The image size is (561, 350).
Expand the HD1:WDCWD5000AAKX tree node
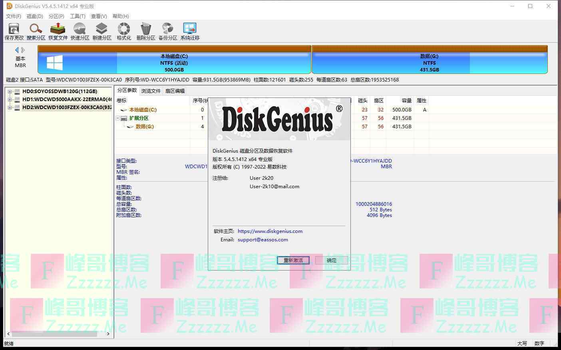(x=10, y=99)
